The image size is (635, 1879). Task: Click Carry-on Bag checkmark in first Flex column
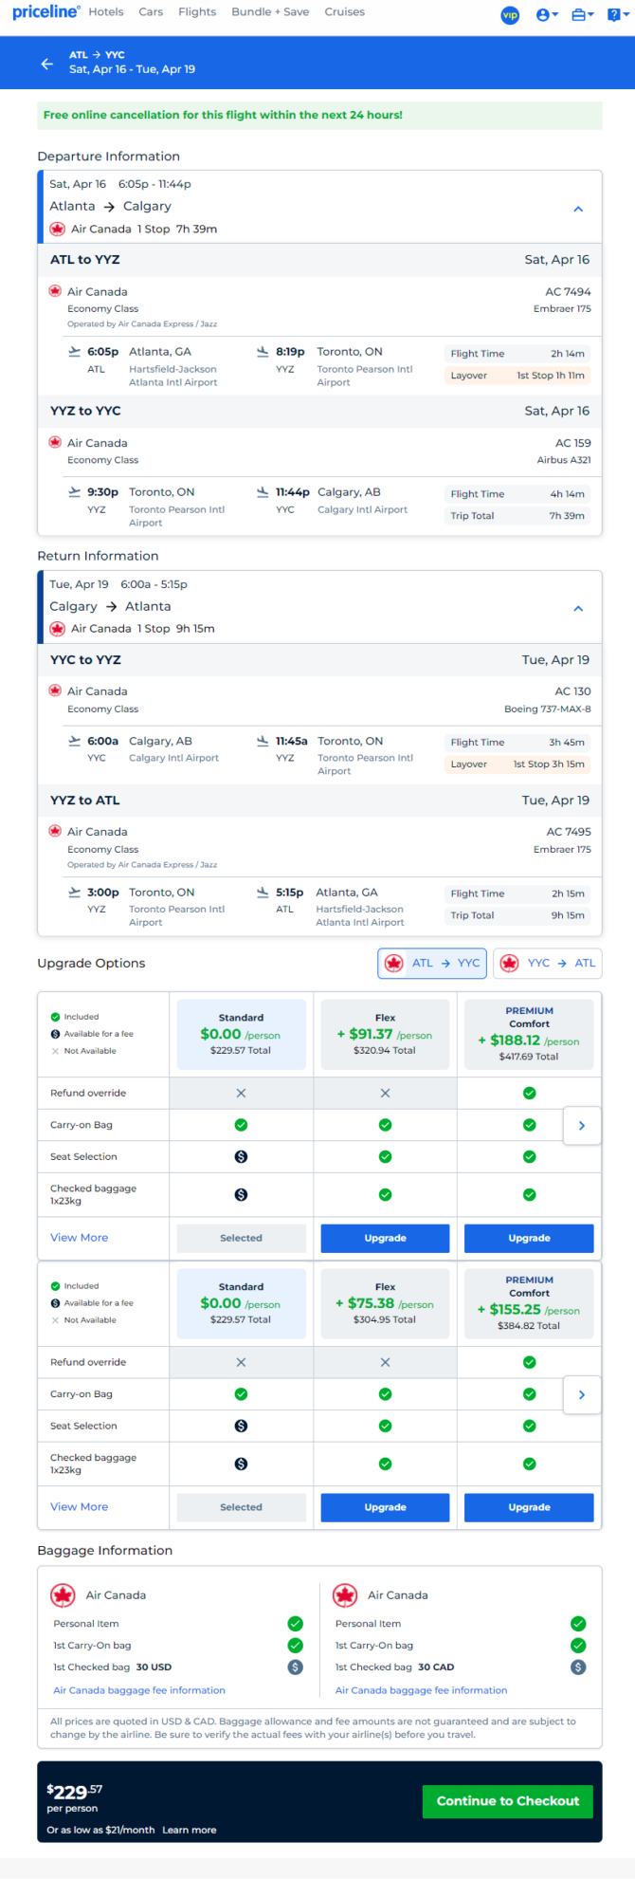pyautogui.click(x=385, y=1126)
